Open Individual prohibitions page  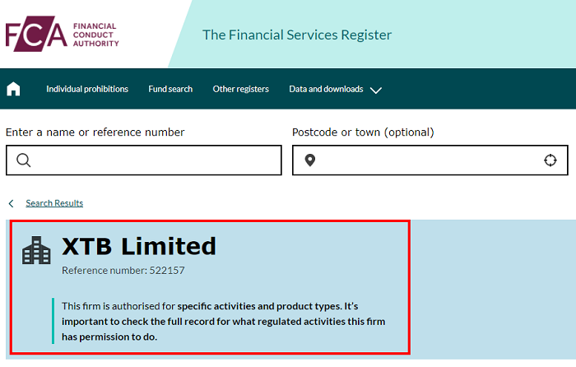click(87, 89)
